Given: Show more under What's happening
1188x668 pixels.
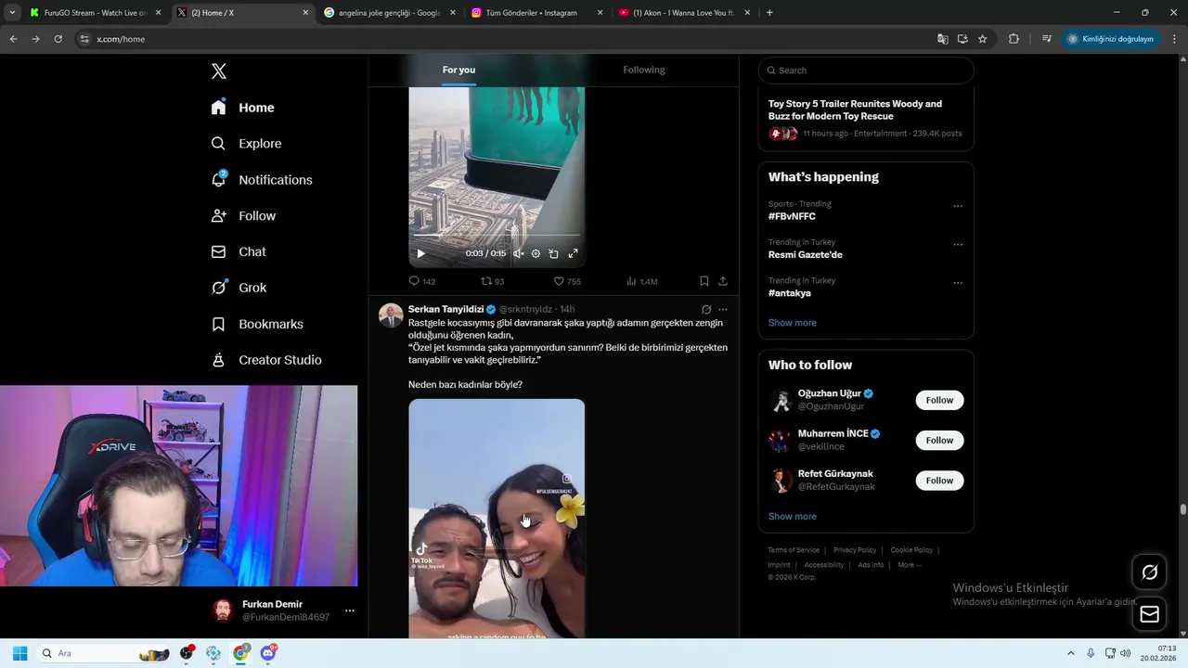Looking at the screenshot, I should coord(793,323).
